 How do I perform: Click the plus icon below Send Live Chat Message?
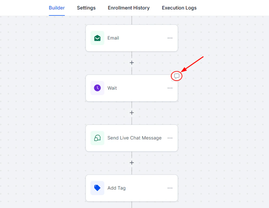tap(132, 162)
